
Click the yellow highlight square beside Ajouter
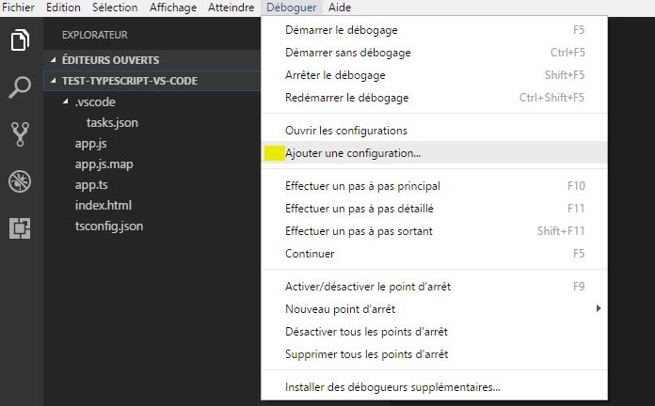pos(275,153)
